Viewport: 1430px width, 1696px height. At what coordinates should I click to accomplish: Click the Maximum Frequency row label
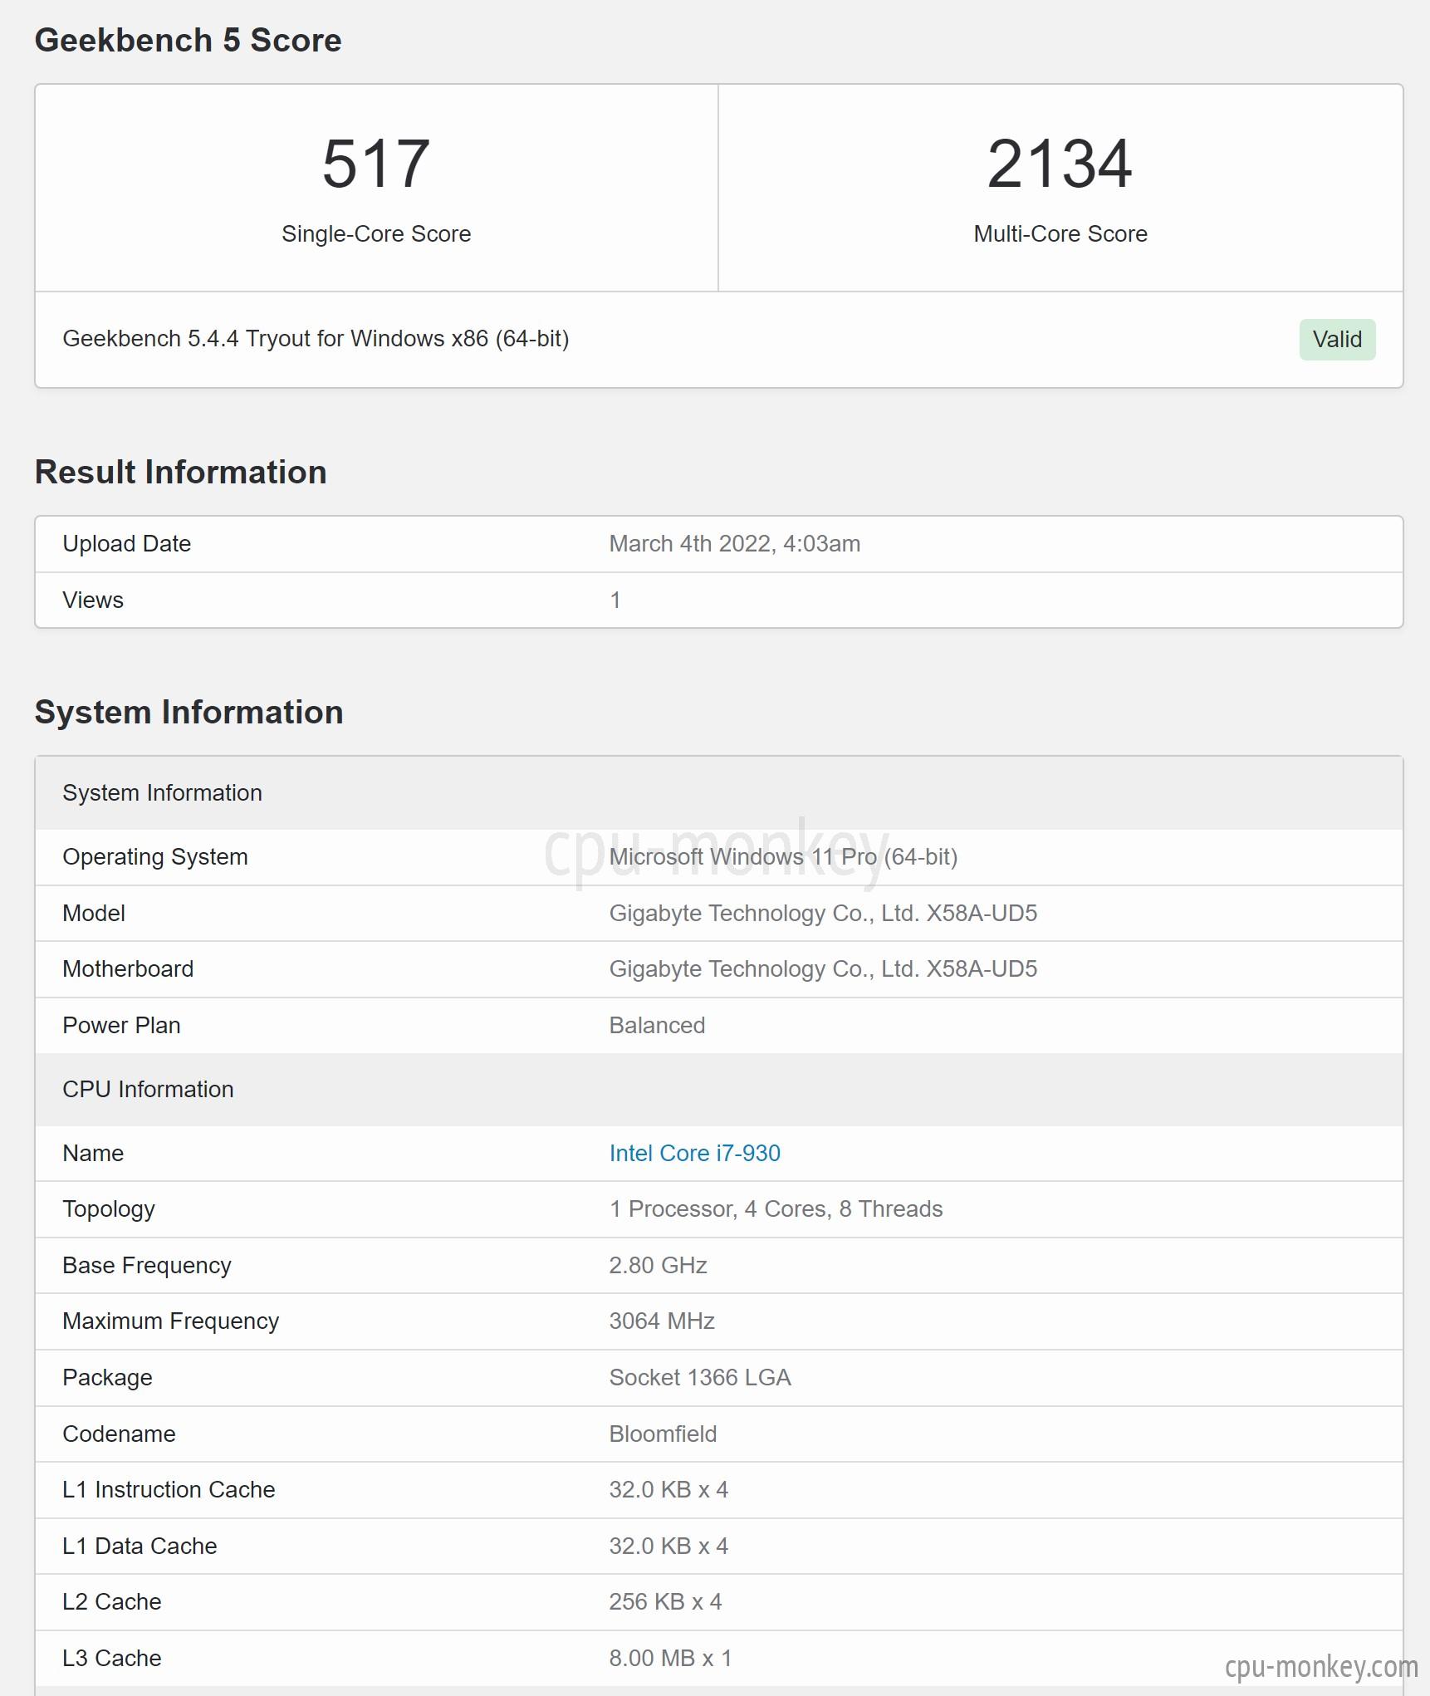[171, 1321]
